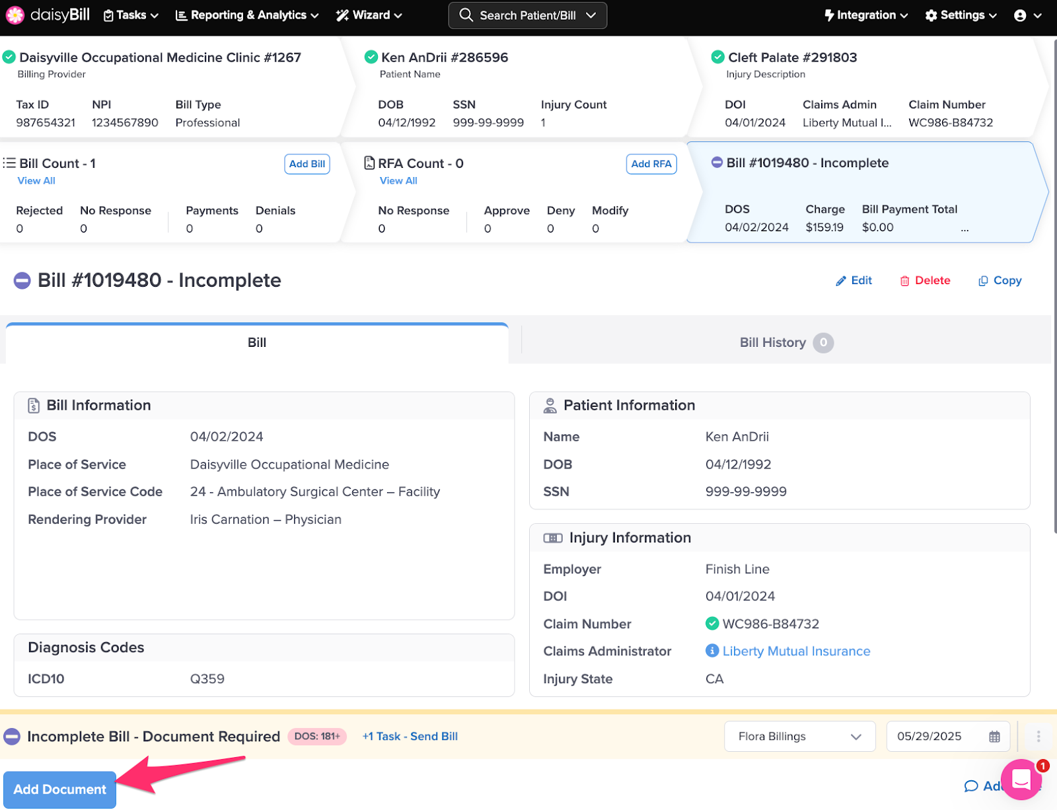This screenshot has height=810, width=1057.
Task: Open the three-dot menu on task row
Action: [1039, 737]
